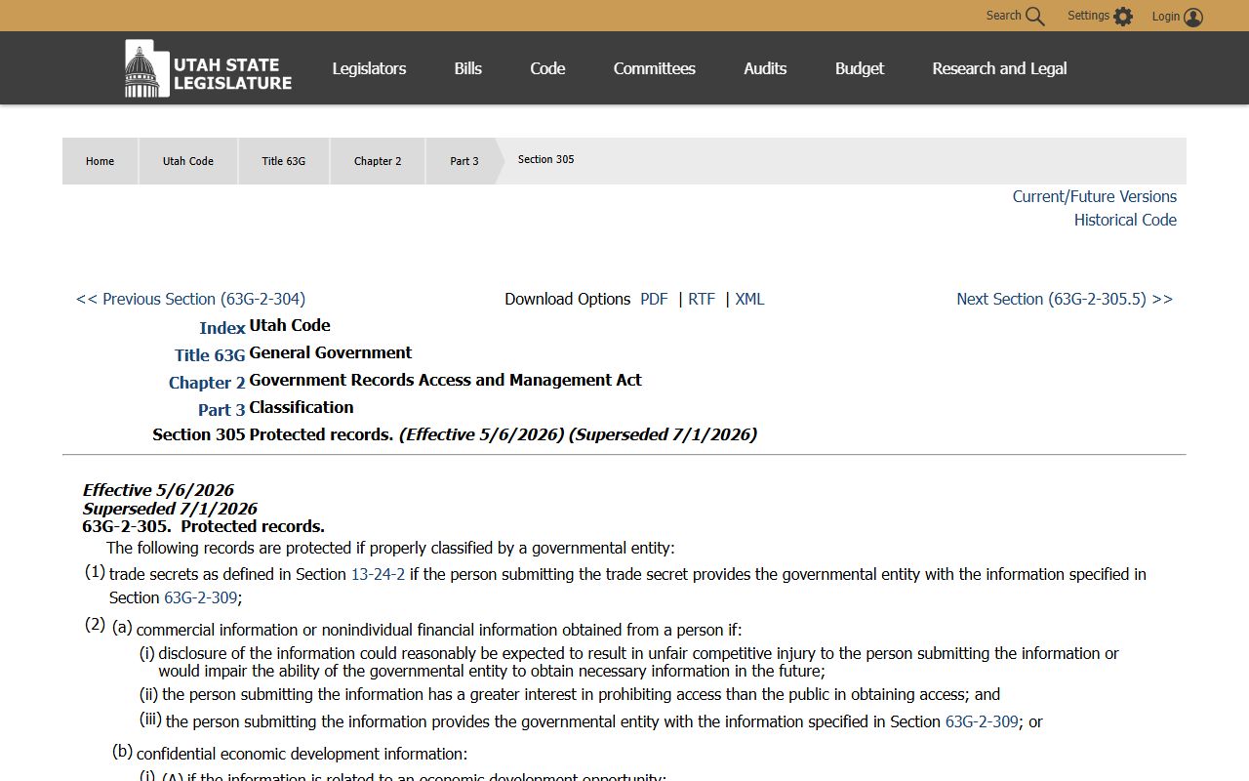Screen dimensions: 1249x781
Task: Click the Login user profile icon
Action: click(x=1193, y=17)
